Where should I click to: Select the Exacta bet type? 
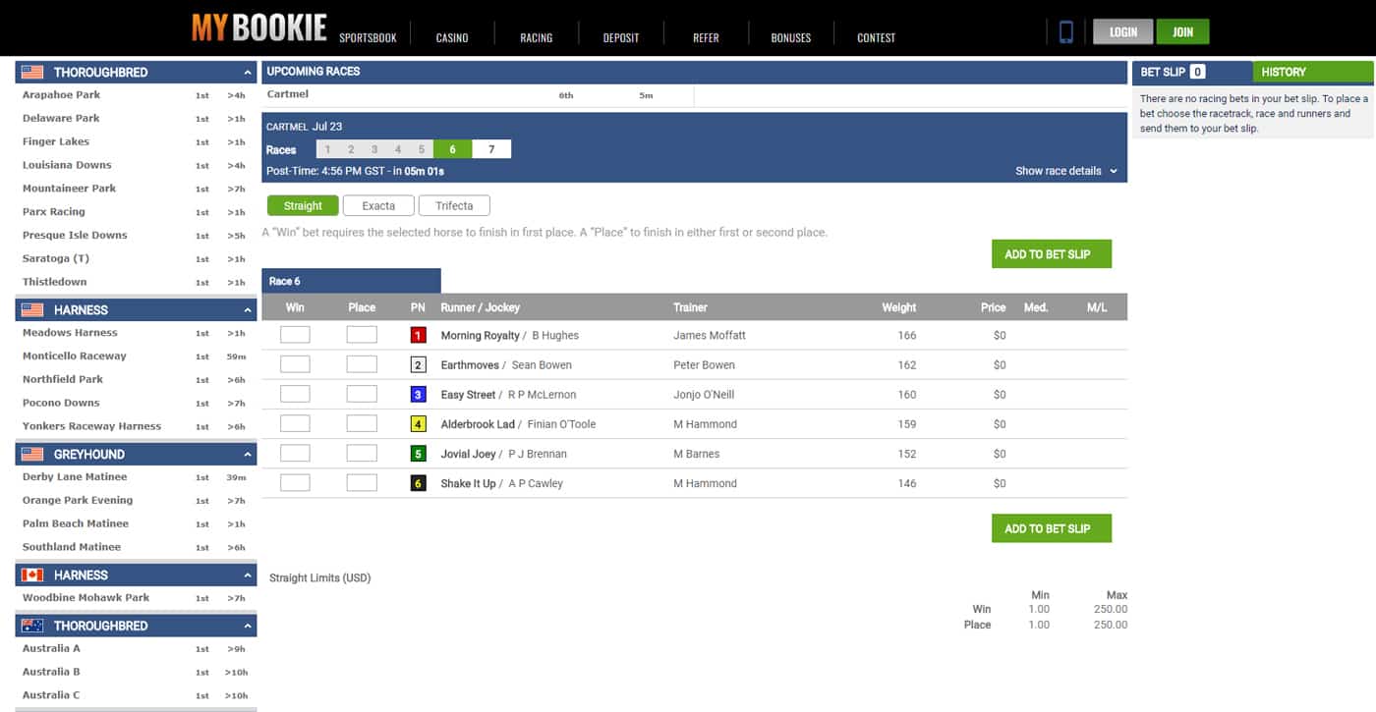click(x=378, y=205)
